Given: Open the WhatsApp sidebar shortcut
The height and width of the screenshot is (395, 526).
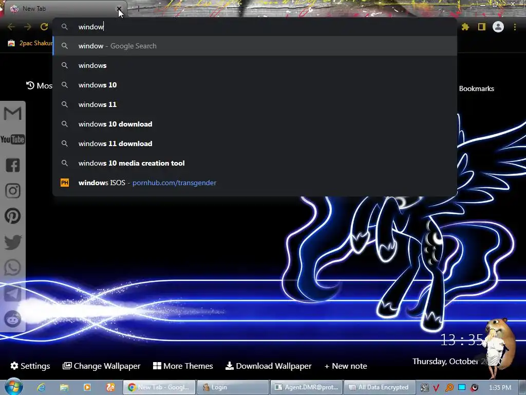Looking at the screenshot, I should coord(13,267).
